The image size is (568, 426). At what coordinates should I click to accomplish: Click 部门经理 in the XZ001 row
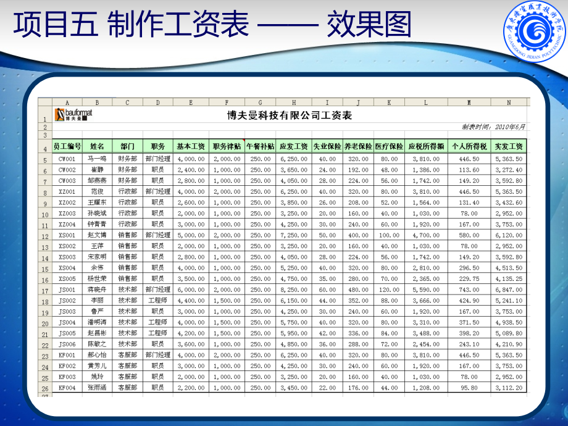(x=158, y=191)
